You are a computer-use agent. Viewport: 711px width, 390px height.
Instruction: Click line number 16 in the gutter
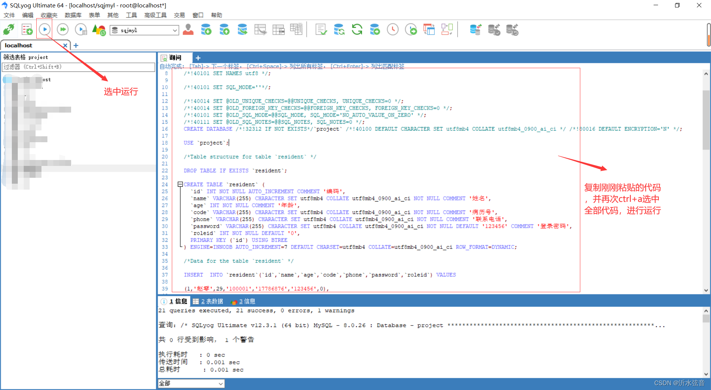coord(164,129)
